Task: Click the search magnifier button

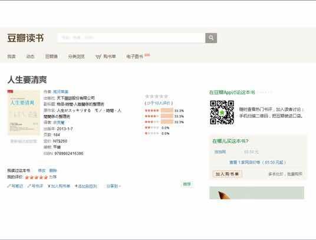Action: click(211, 38)
